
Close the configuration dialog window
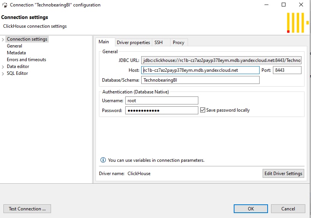coord(301,5)
